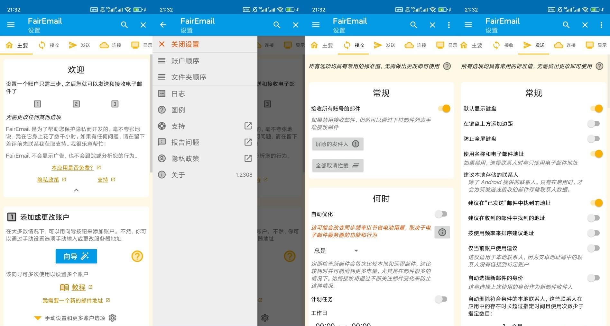Expand 手动设置和更多账户选项 using the orange triangle
This screenshot has width=610, height=326.
pos(38,318)
